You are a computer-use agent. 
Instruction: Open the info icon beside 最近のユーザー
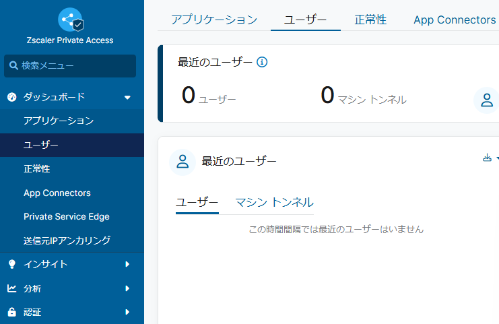click(x=262, y=62)
